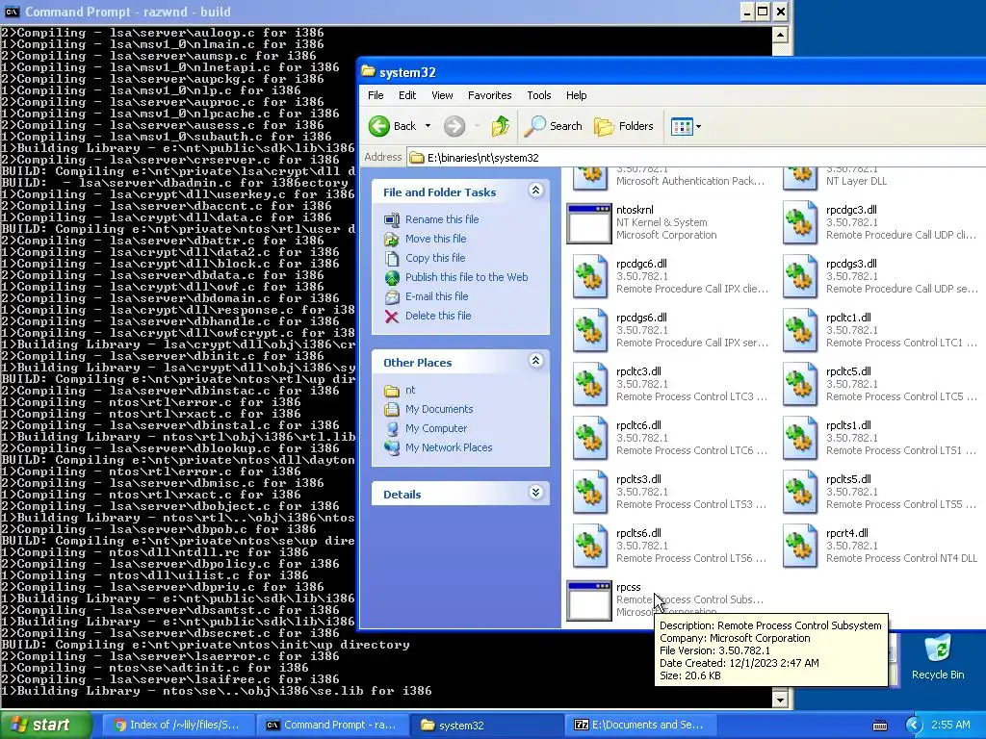Click the keyboard icon in system tray
The height and width of the screenshot is (739, 986).
[880, 726]
